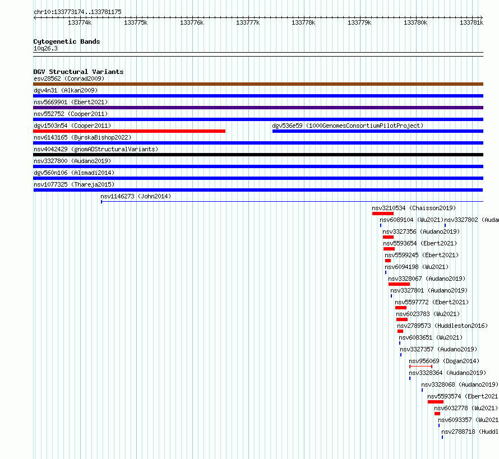Click nsv3328068 (Audano2019) label
This screenshot has width=499, height=459.
pos(460,384)
